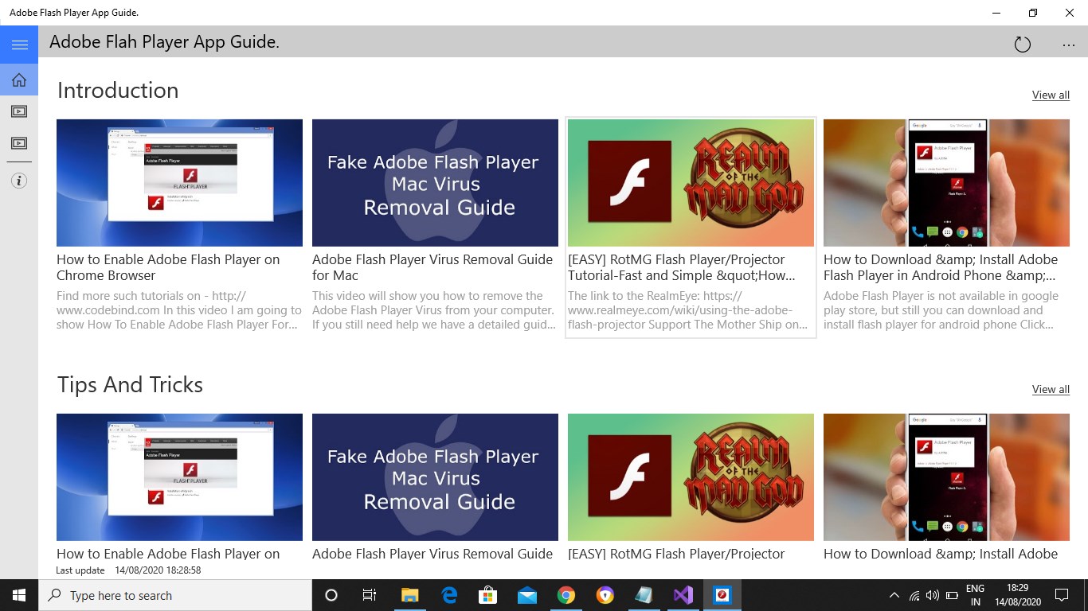The width and height of the screenshot is (1088, 611).
Task: Click View all for the Introduction section
Action: (x=1051, y=95)
